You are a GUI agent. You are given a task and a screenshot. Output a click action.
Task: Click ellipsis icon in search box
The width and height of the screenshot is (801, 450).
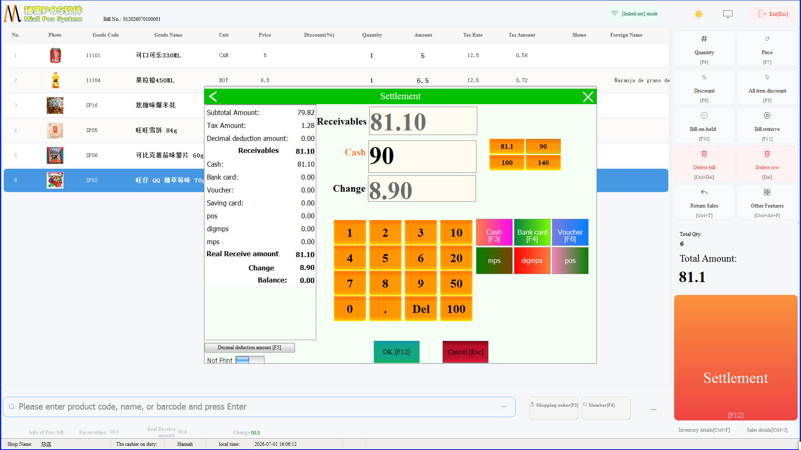[x=504, y=407]
